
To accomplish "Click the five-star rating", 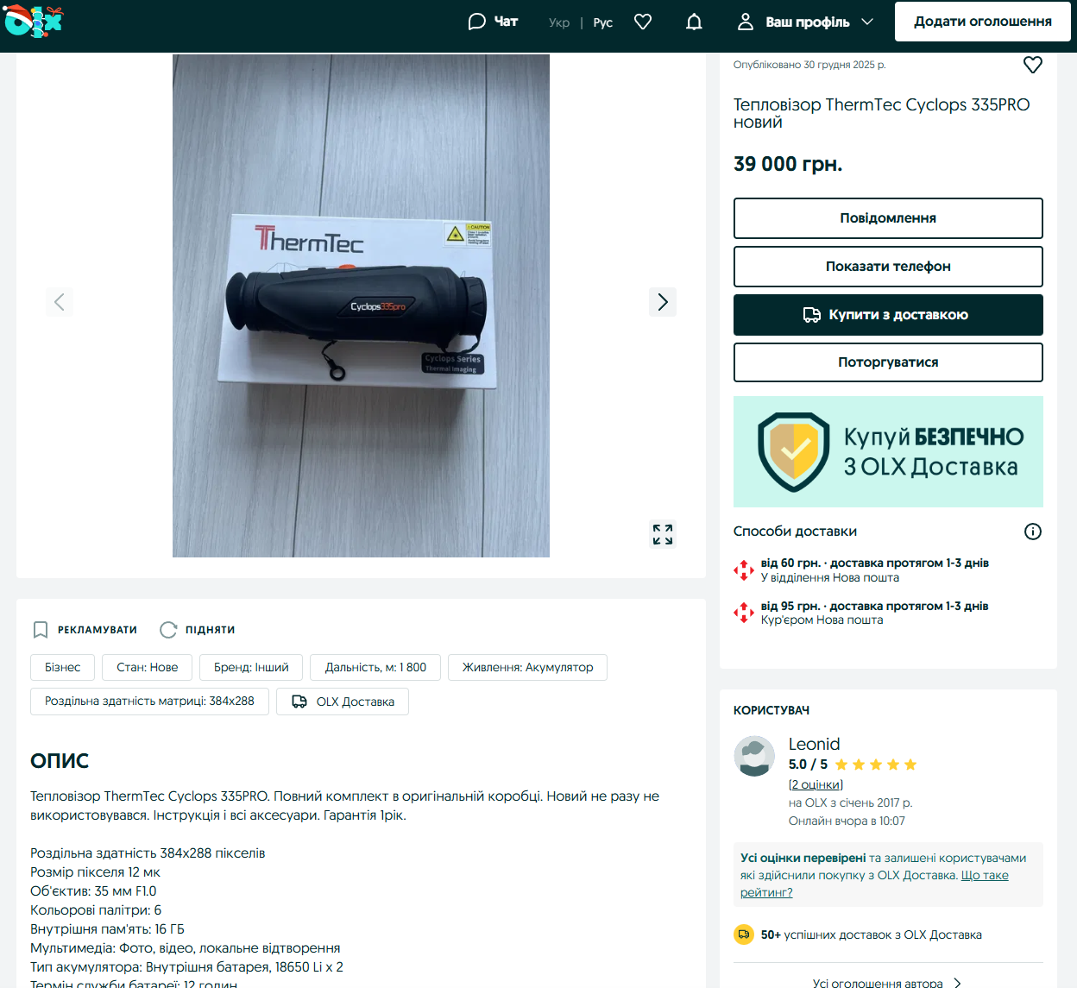I will pyautogui.click(x=876, y=765).
